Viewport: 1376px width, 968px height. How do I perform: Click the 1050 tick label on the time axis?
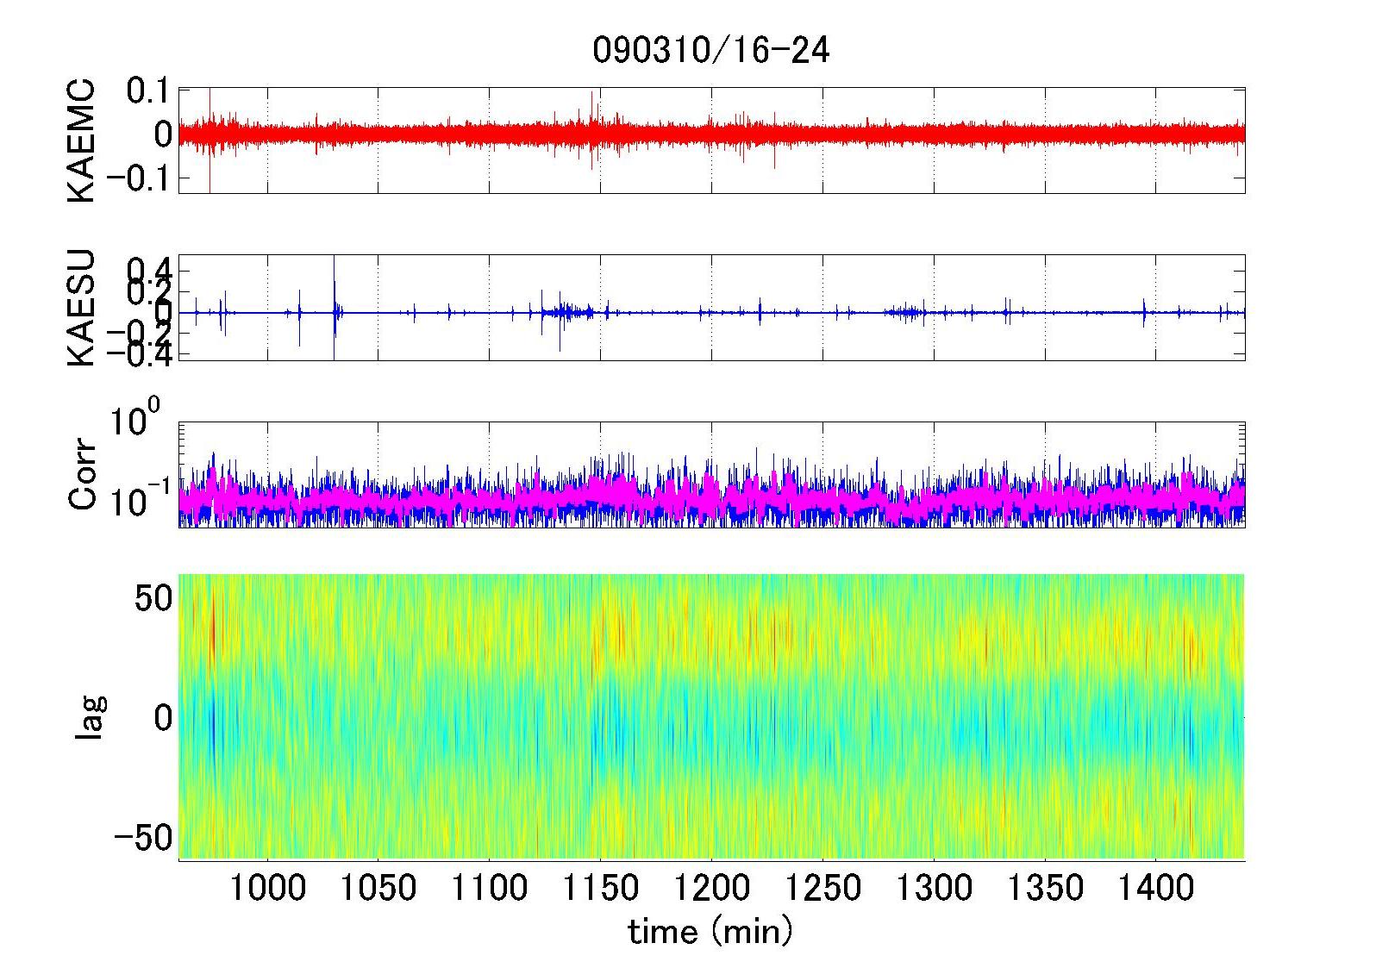click(378, 887)
